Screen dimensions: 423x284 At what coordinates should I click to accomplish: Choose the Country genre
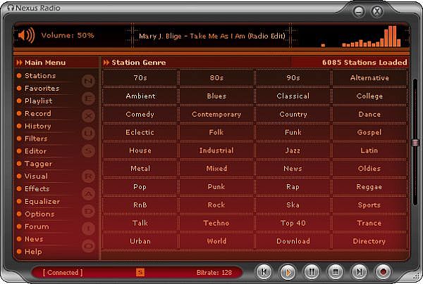click(x=293, y=114)
